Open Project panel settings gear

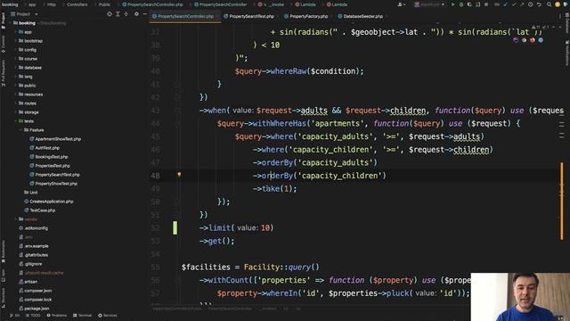pyautogui.click(x=136, y=14)
